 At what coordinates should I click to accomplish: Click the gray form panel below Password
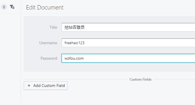point(110,67)
